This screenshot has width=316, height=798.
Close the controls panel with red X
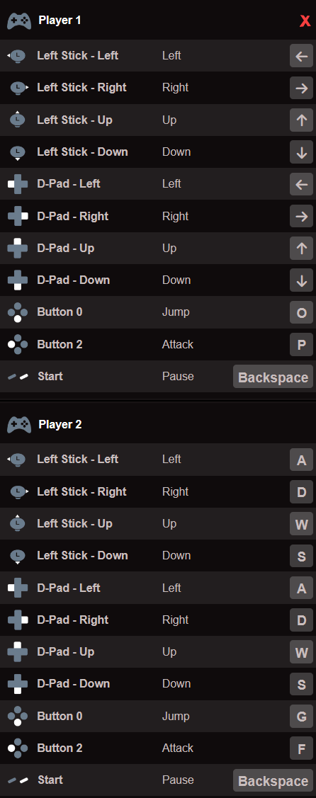(305, 21)
